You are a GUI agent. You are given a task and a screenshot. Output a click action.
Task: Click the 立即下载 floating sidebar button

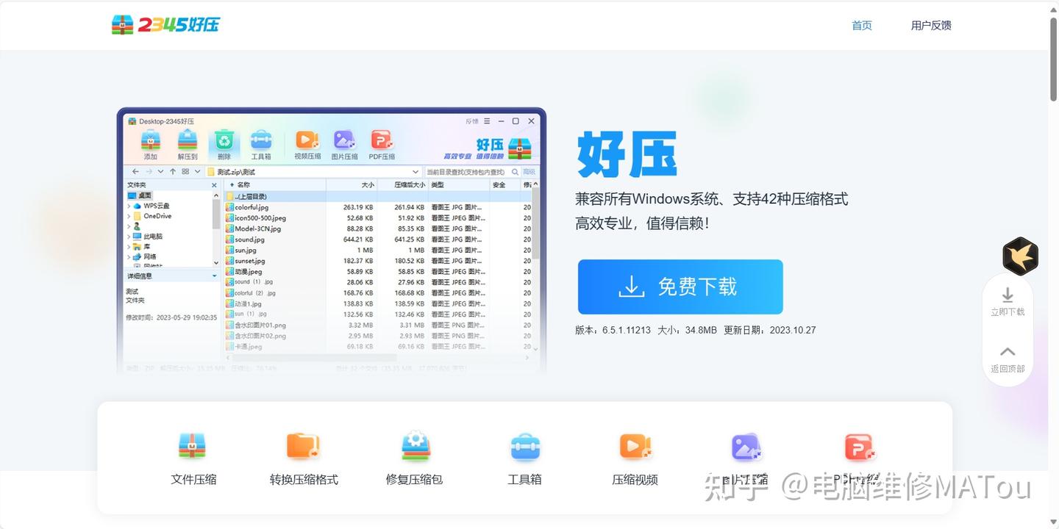[x=1008, y=303]
